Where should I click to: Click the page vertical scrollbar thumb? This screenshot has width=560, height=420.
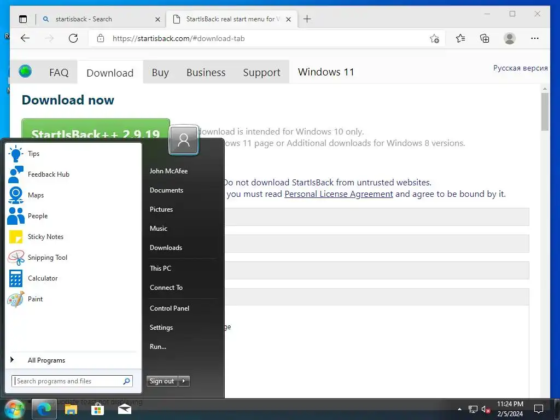(x=545, y=112)
